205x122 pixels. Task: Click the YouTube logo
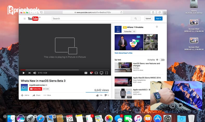tap(33, 19)
